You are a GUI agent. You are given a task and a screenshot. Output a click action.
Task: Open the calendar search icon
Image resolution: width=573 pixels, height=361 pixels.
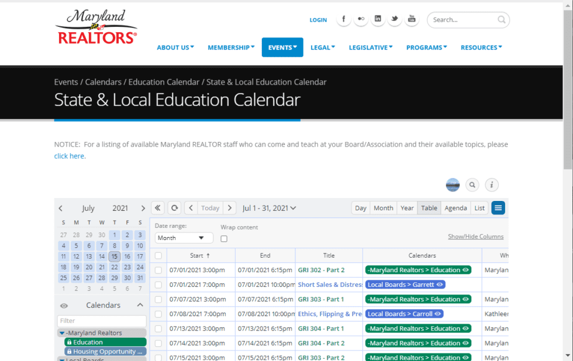472,185
